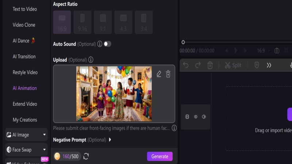The height and width of the screenshot is (164, 292).
Task: Switch to Restyle Video
Action: (x=25, y=72)
